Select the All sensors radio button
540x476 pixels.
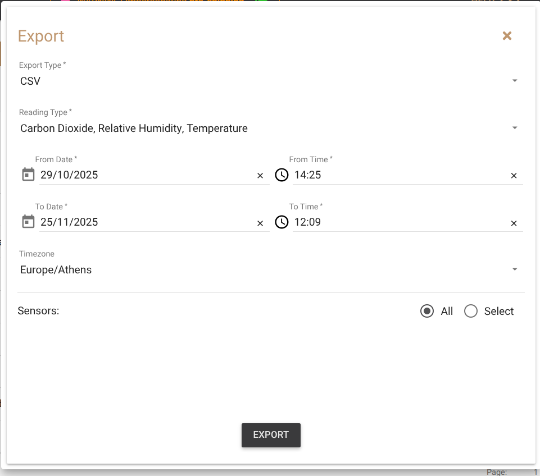pos(427,311)
